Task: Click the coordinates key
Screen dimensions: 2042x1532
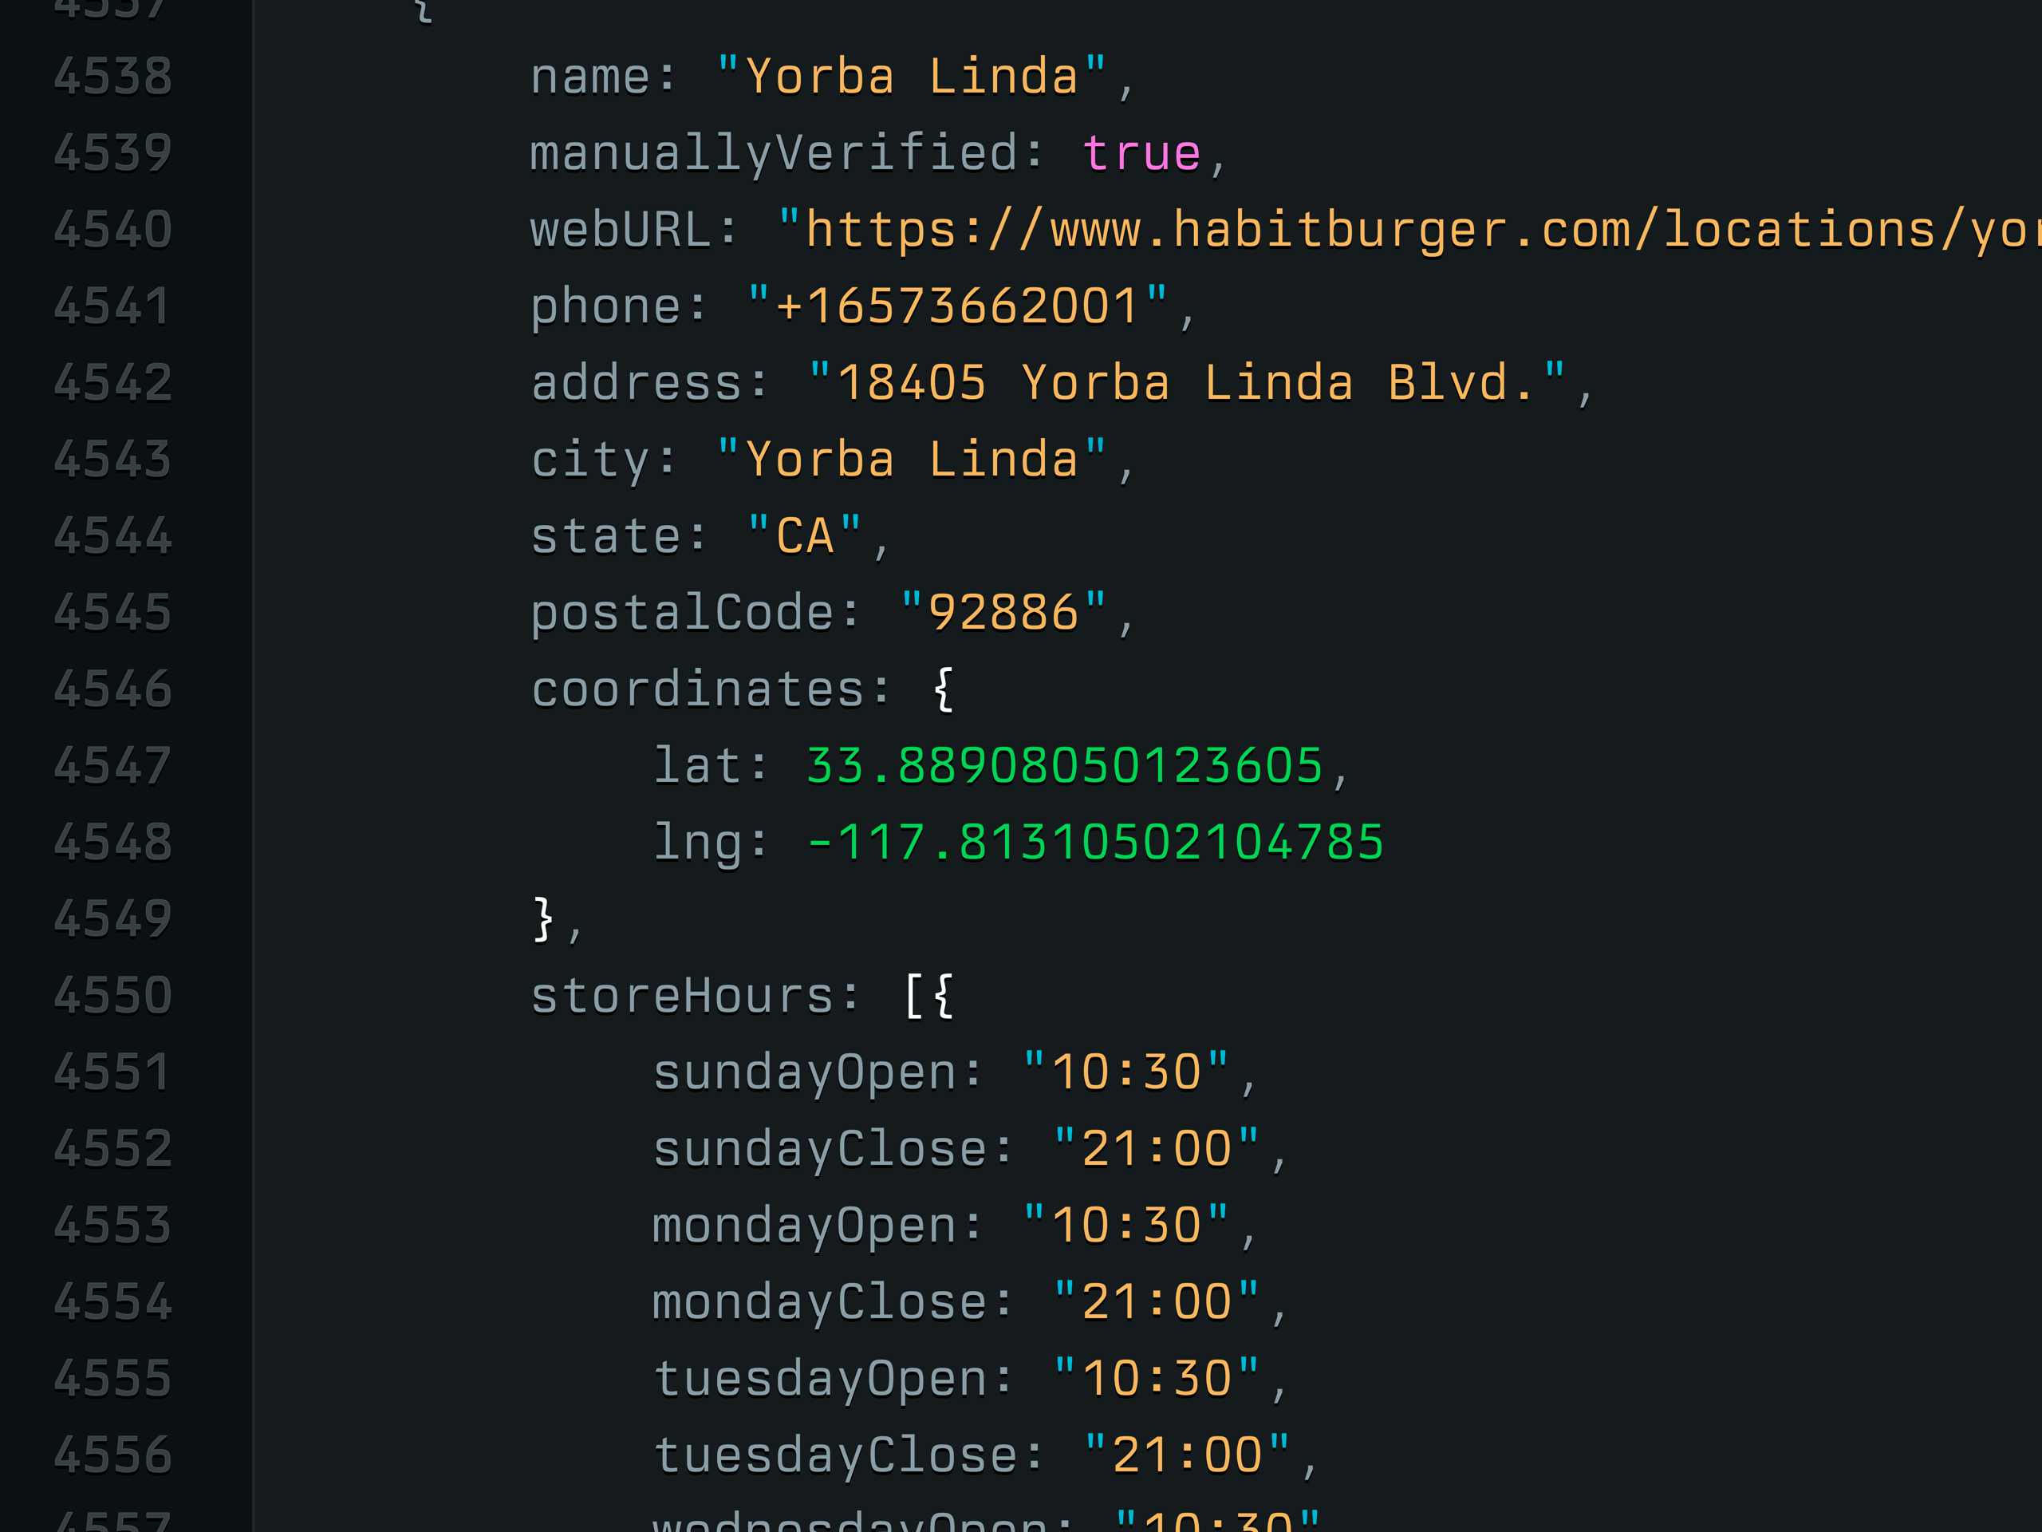Action: 698,690
